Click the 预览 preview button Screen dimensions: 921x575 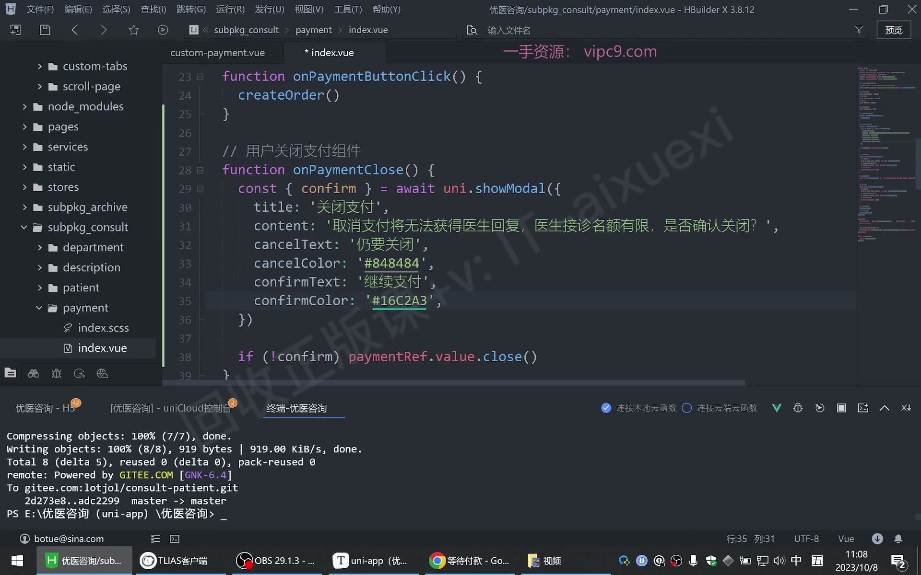(x=894, y=30)
